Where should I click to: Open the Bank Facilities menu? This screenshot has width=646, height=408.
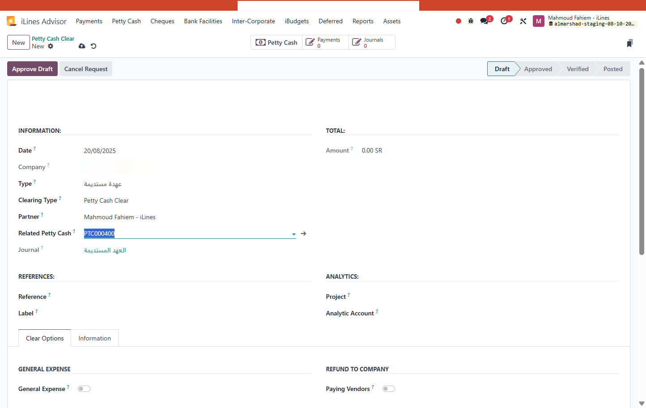click(x=203, y=21)
